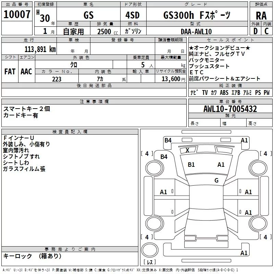Select the PS equipment code

258,92
